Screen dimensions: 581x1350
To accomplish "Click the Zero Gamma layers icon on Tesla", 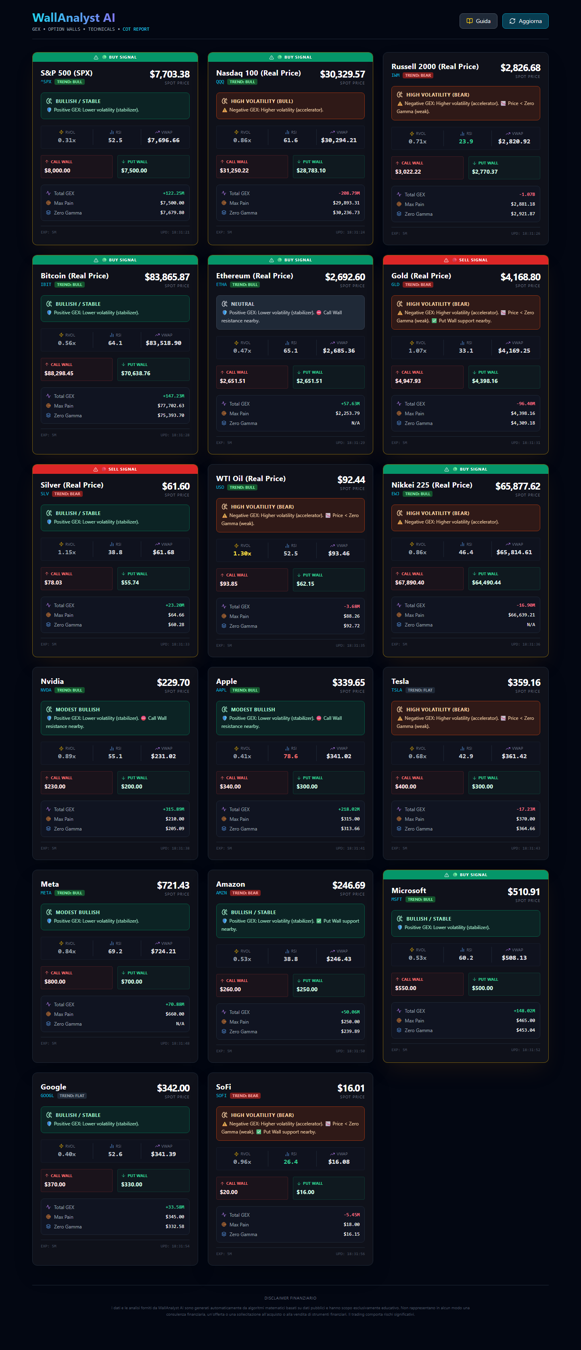I will [399, 829].
